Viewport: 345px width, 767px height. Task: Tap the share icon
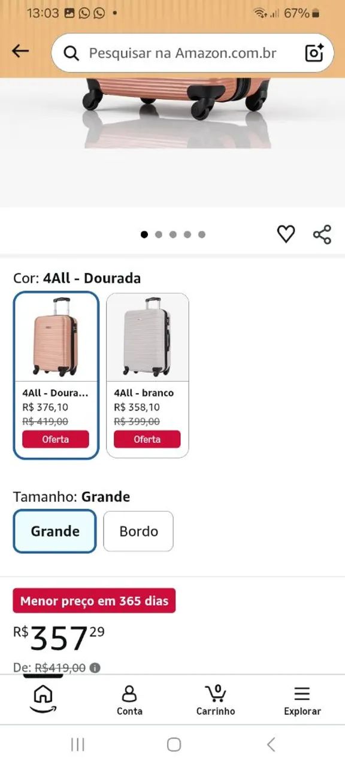[322, 234]
